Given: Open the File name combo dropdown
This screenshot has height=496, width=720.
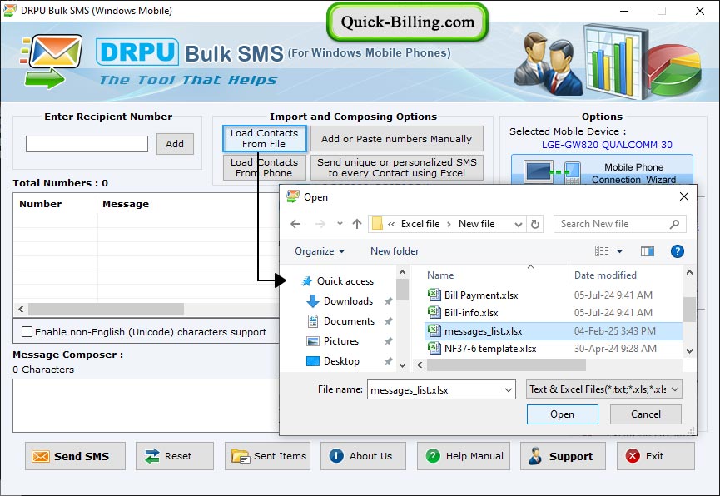Looking at the screenshot, I should 509,390.
